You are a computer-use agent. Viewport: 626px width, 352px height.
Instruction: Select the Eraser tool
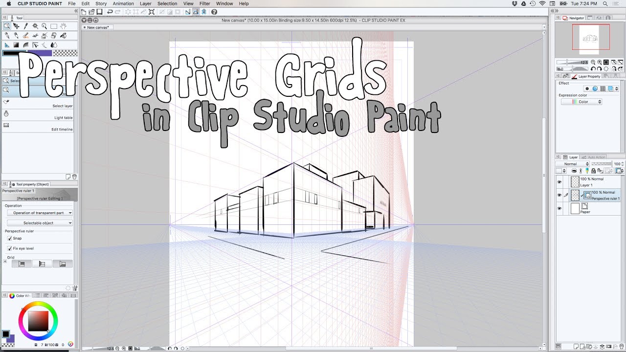click(54, 36)
